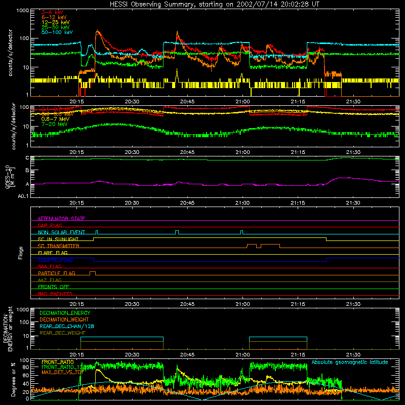Click 21:30 time label under top count-rate panel
The width and height of the screenshot is (405, 405).
click(353, 102)
